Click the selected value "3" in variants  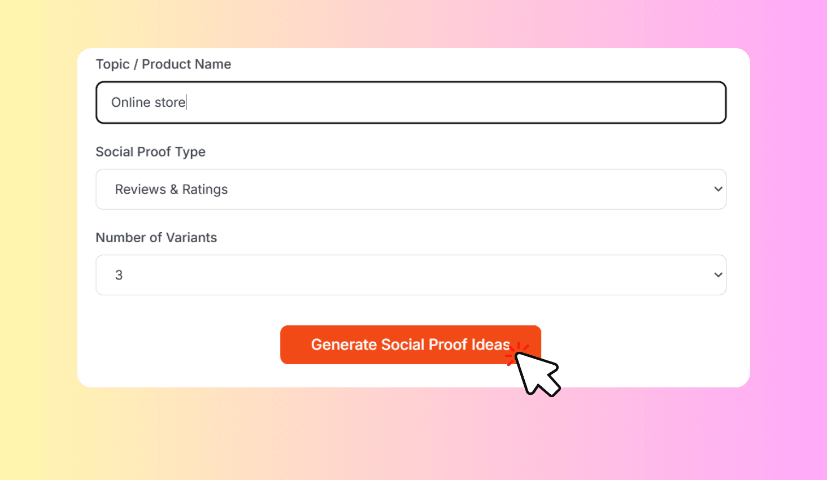119,275
